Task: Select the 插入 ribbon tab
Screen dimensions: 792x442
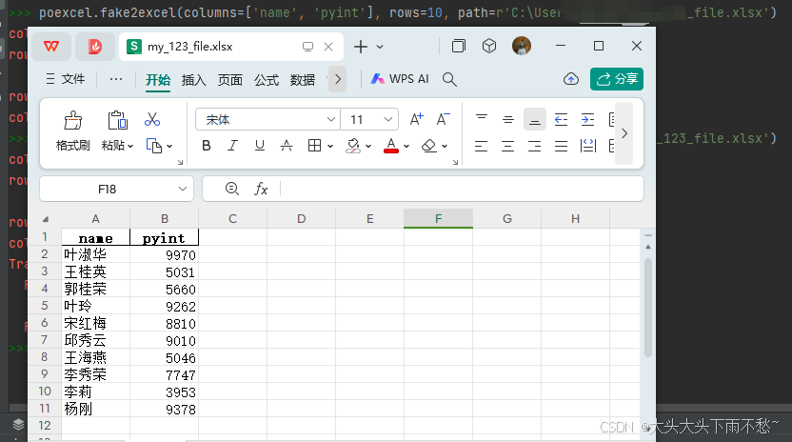Action: pyautogui.click(x=194, y=80)
